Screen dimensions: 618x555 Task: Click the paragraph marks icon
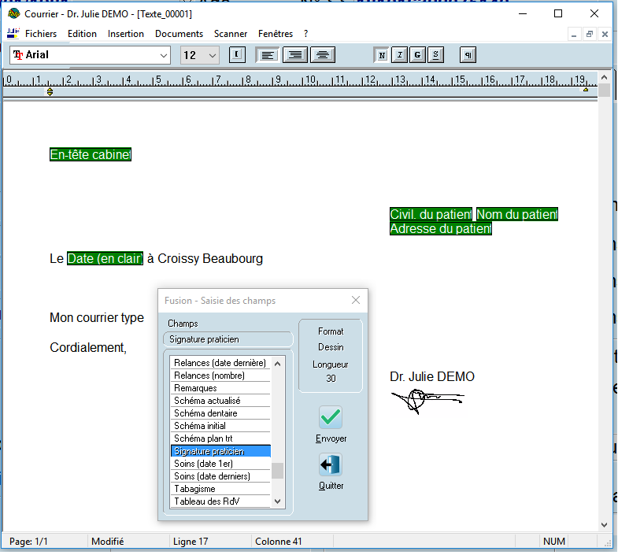point(468,55)
